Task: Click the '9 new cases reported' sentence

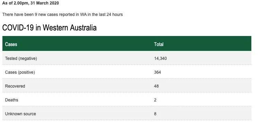Action: click(62, 15)
